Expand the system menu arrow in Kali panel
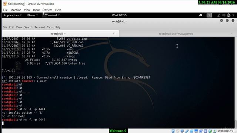Viewport: 237px width, 133px height. pos(233,15)
